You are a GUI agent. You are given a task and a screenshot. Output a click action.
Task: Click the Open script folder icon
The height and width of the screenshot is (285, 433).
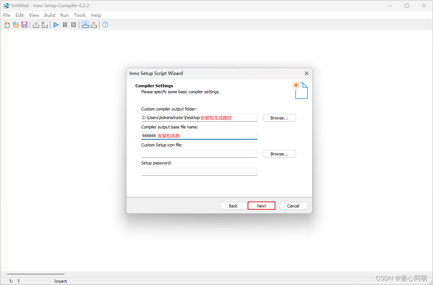pyautogui.click(x=16, y=25)
